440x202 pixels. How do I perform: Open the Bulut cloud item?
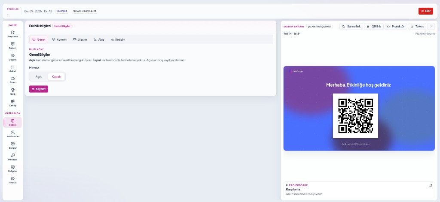[12, 80]
